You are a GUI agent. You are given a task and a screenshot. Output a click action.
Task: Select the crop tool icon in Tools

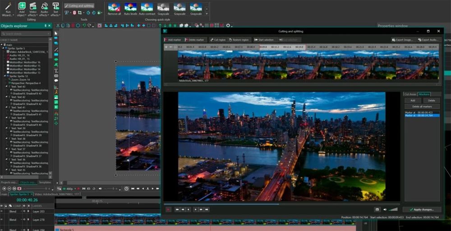click(x=80, y=13)
